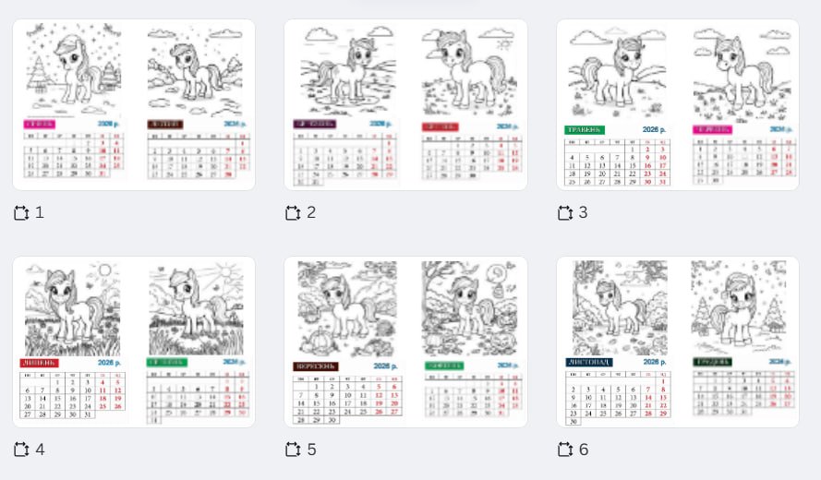Click the snowy pony with Christmas trees on page 6
This screenshot has width=821, height=480.
(739, 307)
